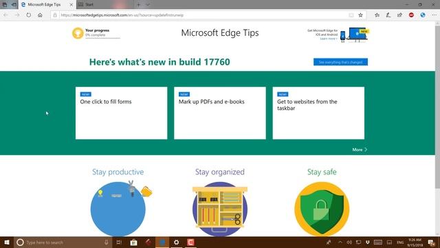The image size is (440, 248).
Task: Open the clock and date flyout
Action: pos(415,242)
